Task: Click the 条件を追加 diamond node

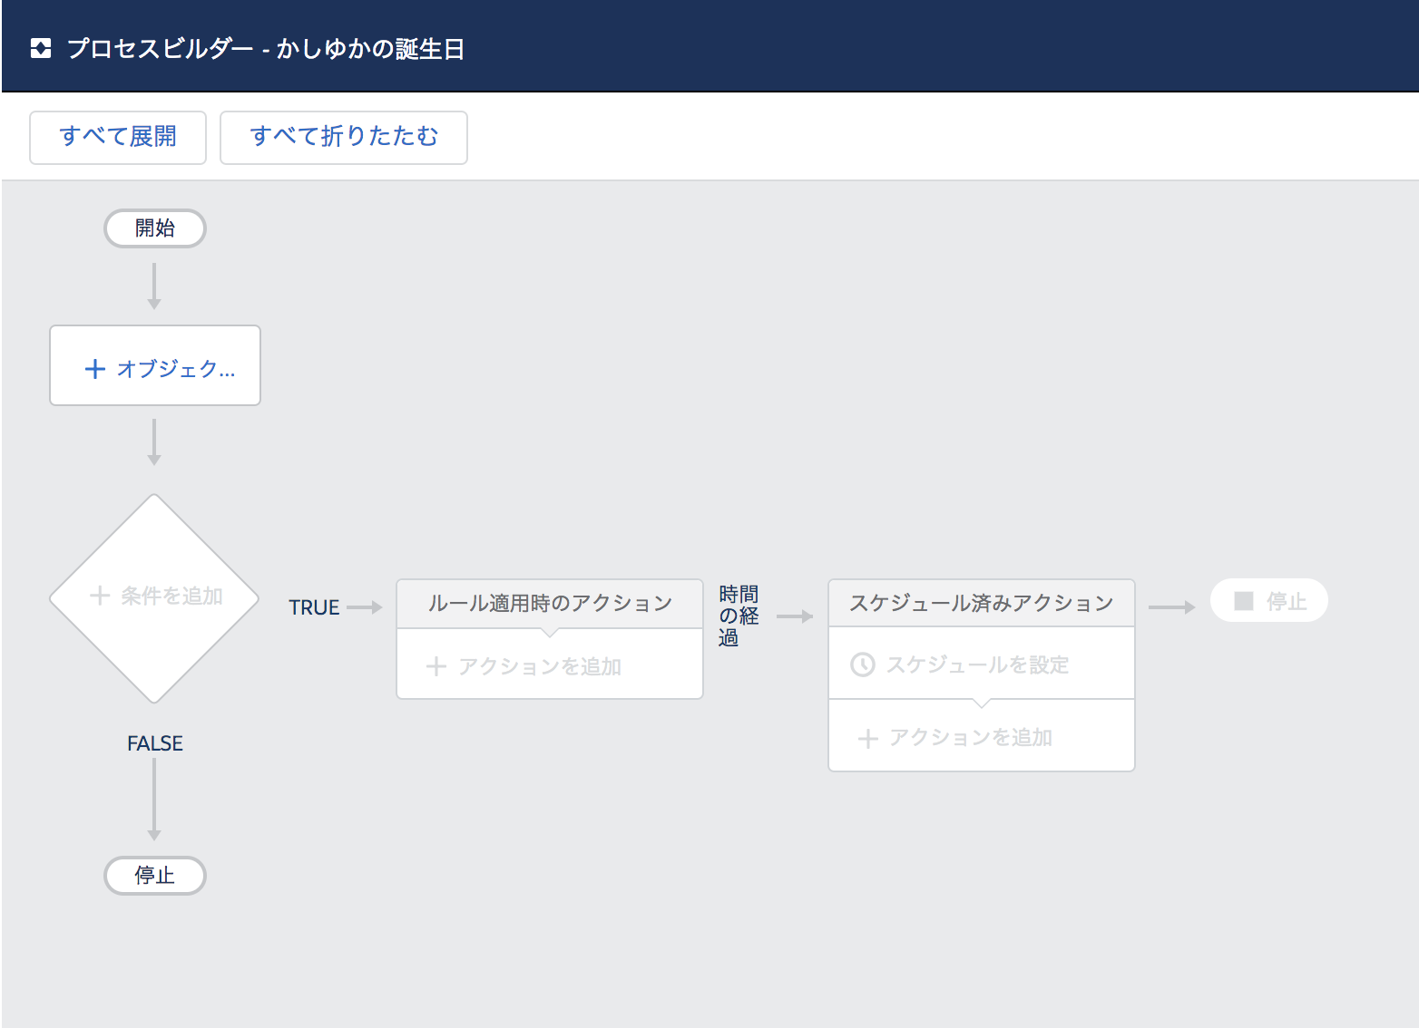Action: point(155,598)
